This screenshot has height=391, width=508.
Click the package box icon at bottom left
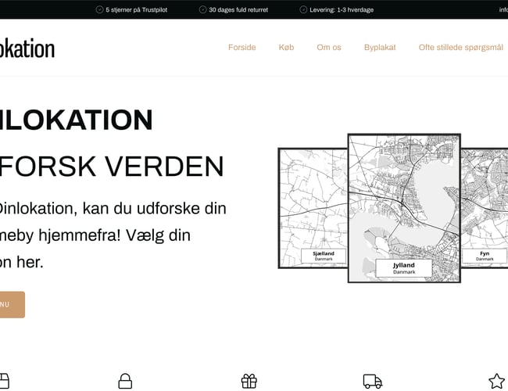(x=3, y=381)
